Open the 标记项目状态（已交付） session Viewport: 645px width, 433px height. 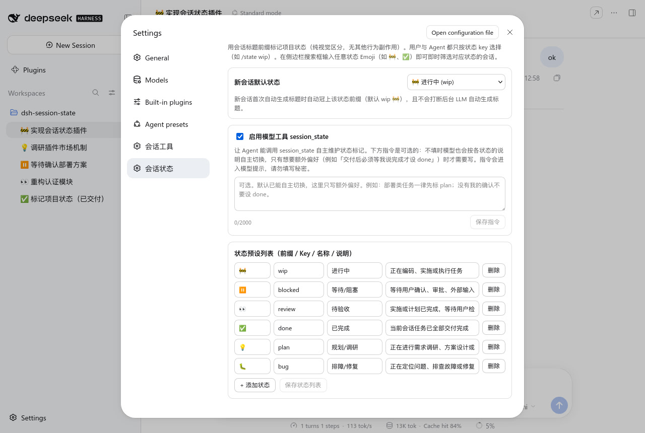(x=63, y=199)
